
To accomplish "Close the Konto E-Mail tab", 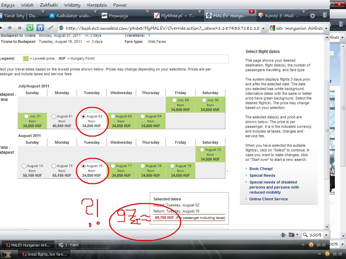I will coord(304,11).
